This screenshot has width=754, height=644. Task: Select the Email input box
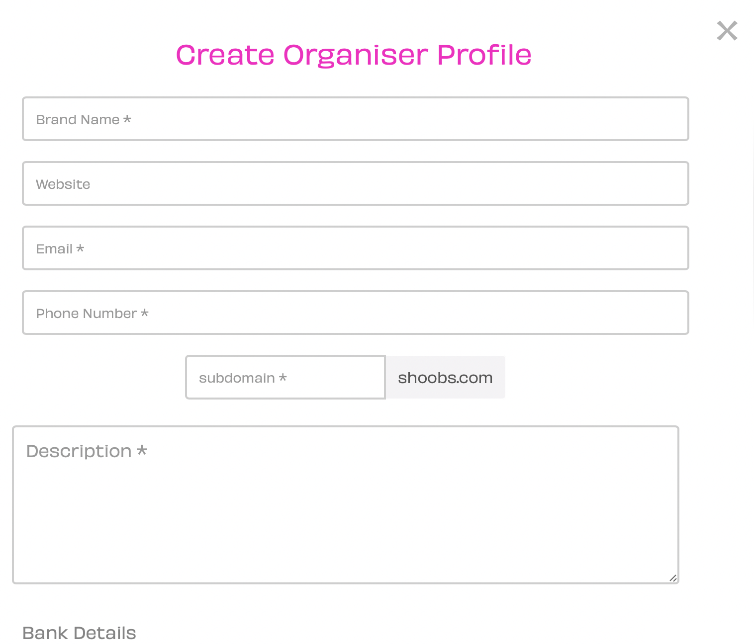pyautogui.click(x=356, y=248)
